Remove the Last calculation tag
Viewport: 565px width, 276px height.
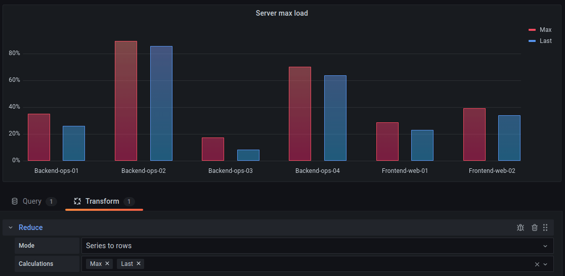coord(139,264)
